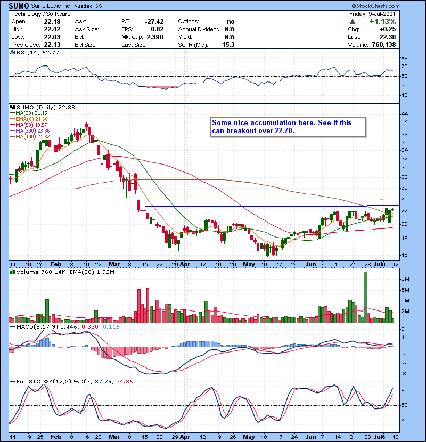
Task: Click the date "Friday 9-Jul-2021"
Action: pyautogui.click(x=372, y=14)
